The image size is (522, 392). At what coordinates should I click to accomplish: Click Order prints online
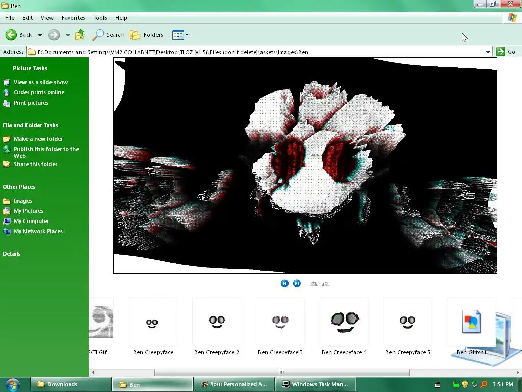pyautogui.click(x=39, y=92)
